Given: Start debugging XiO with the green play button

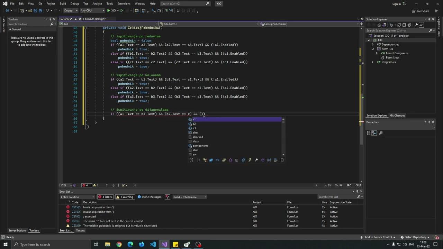Looking at the screenshot, I should 109,11.
